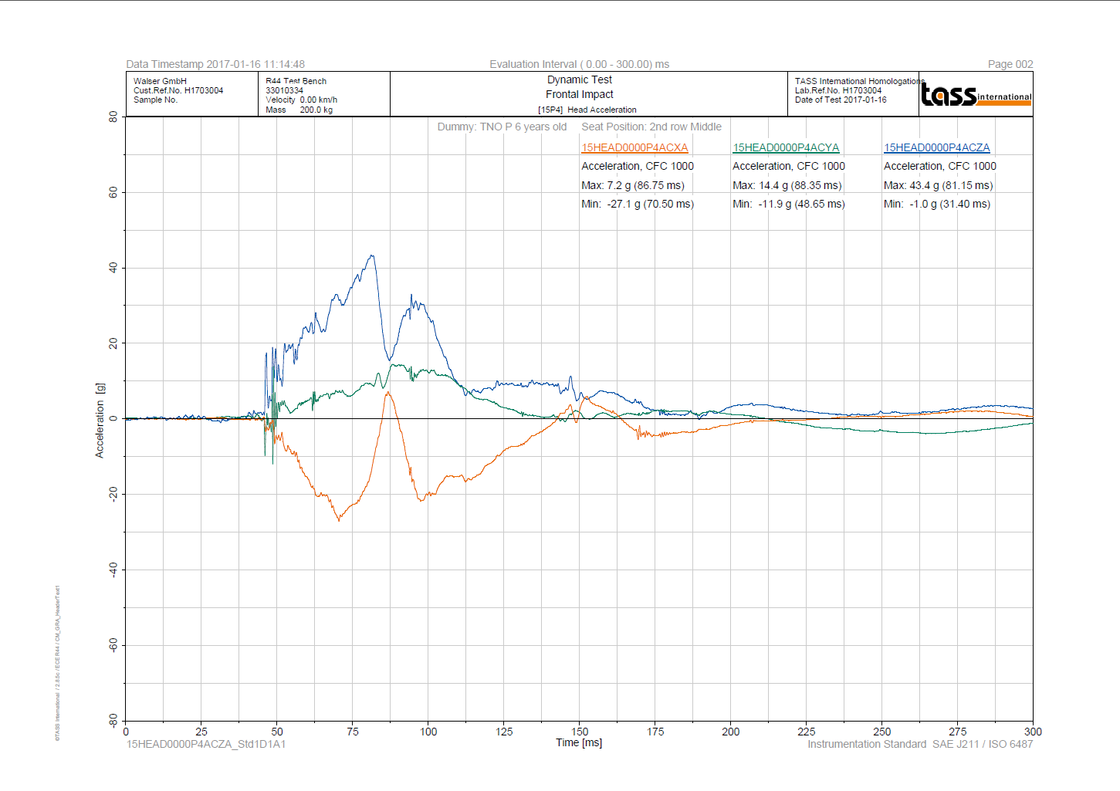The width and height of the screenshot is (1120, 791).
Task: Click the 15HEAD0000P4ACZA legend link
Action: [937, 147]
